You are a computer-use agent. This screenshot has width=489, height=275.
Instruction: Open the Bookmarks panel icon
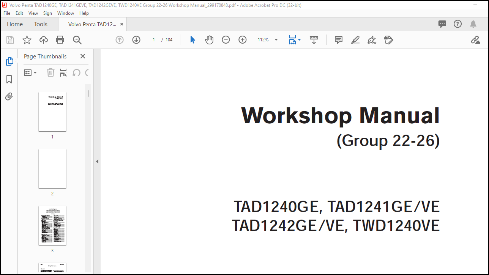pyautogui.click(x=9, y=79)
